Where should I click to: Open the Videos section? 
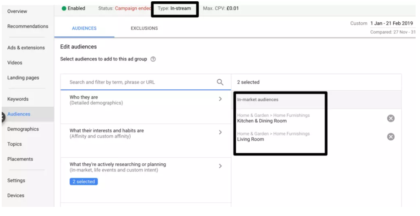[15, 63]
